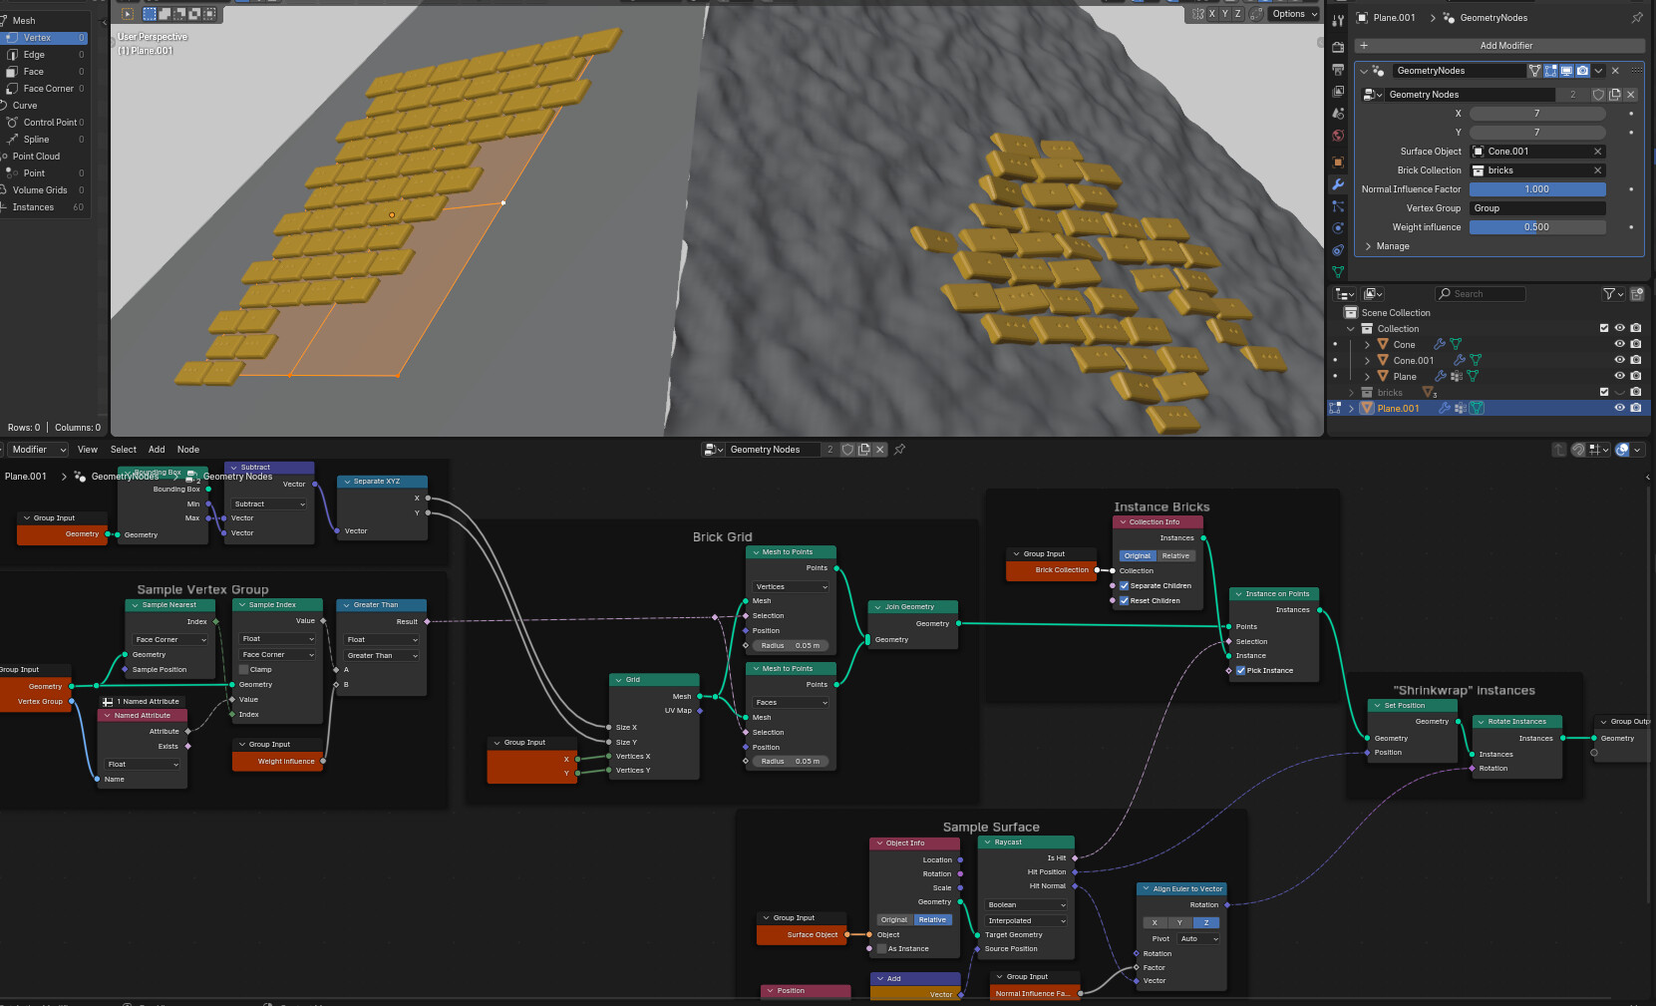
Task: Adjust the Normal Influence Factor slider
Action: click(1537, 189)
